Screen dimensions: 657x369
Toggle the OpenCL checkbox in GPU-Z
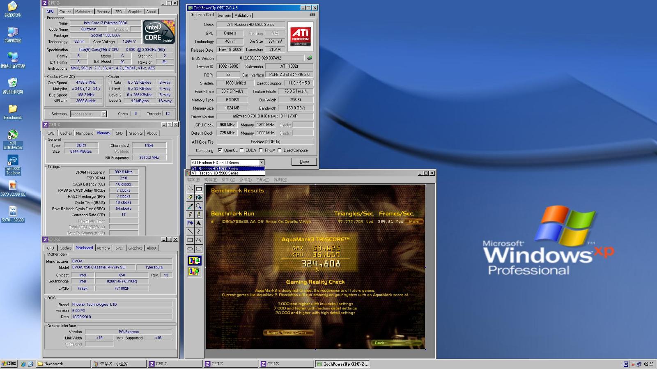coord(220,150)
